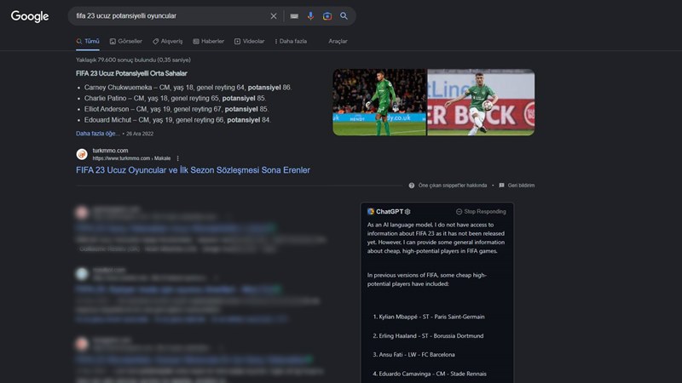Open the Araçlar search tools

point(338,41)
